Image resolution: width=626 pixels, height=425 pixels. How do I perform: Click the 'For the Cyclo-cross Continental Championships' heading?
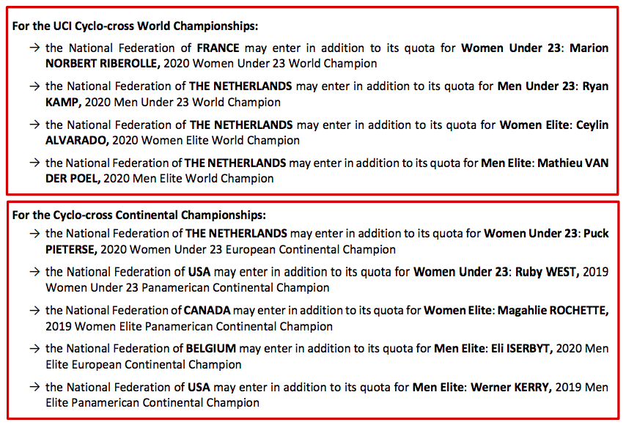point(139,215)
